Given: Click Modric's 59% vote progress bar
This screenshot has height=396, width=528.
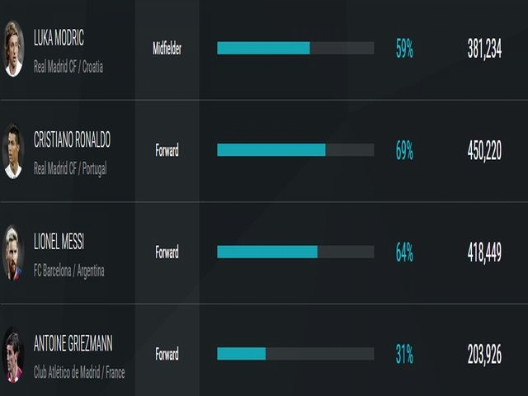Looking at the screenshot, I should [x=295, y=48].
